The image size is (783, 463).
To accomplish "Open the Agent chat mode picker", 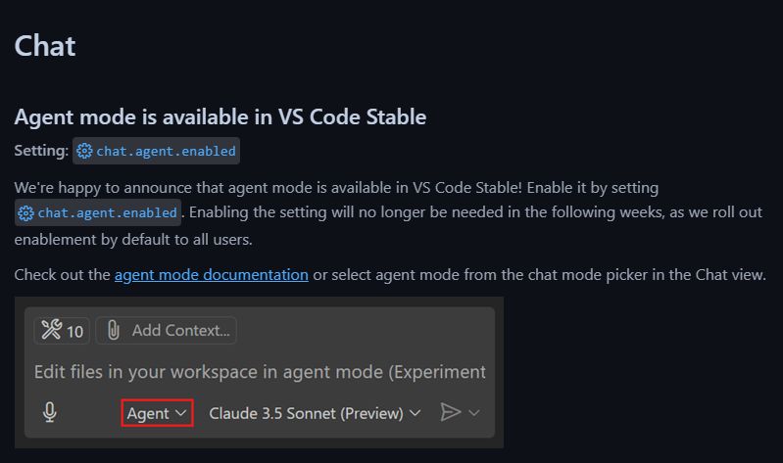I will click(x=157, y=413).
